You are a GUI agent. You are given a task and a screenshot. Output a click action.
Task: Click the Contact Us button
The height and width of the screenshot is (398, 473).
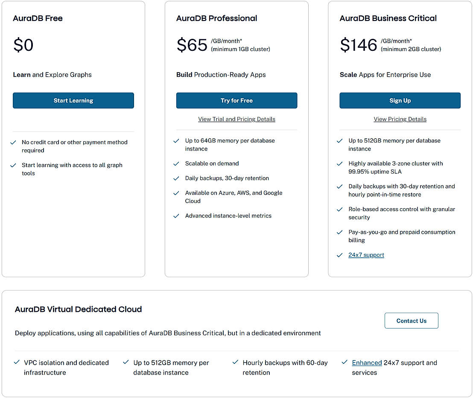point(411,321)
